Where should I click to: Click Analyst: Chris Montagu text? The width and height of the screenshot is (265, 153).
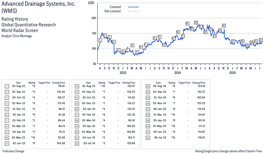coord(17,36)
